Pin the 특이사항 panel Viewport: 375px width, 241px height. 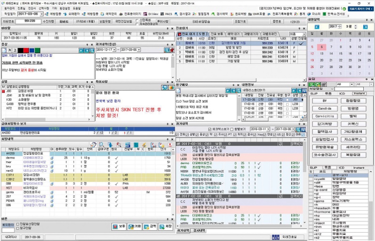pos(168,82)
